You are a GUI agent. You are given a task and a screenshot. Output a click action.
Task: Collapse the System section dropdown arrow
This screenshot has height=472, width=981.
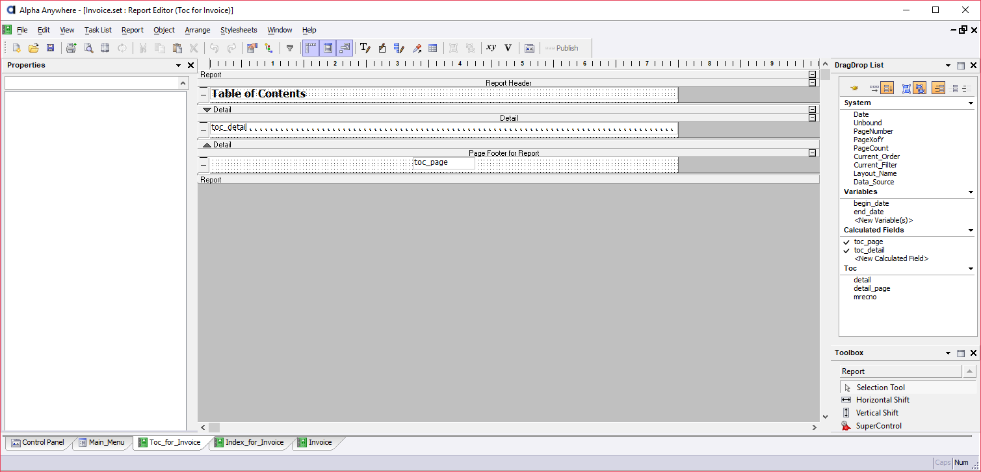pyautogui.click(x=971, y=103)
